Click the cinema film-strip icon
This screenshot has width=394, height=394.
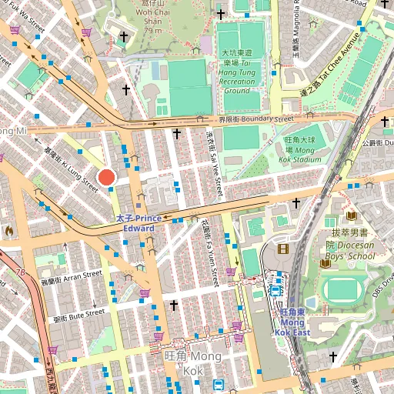point(283,249)
